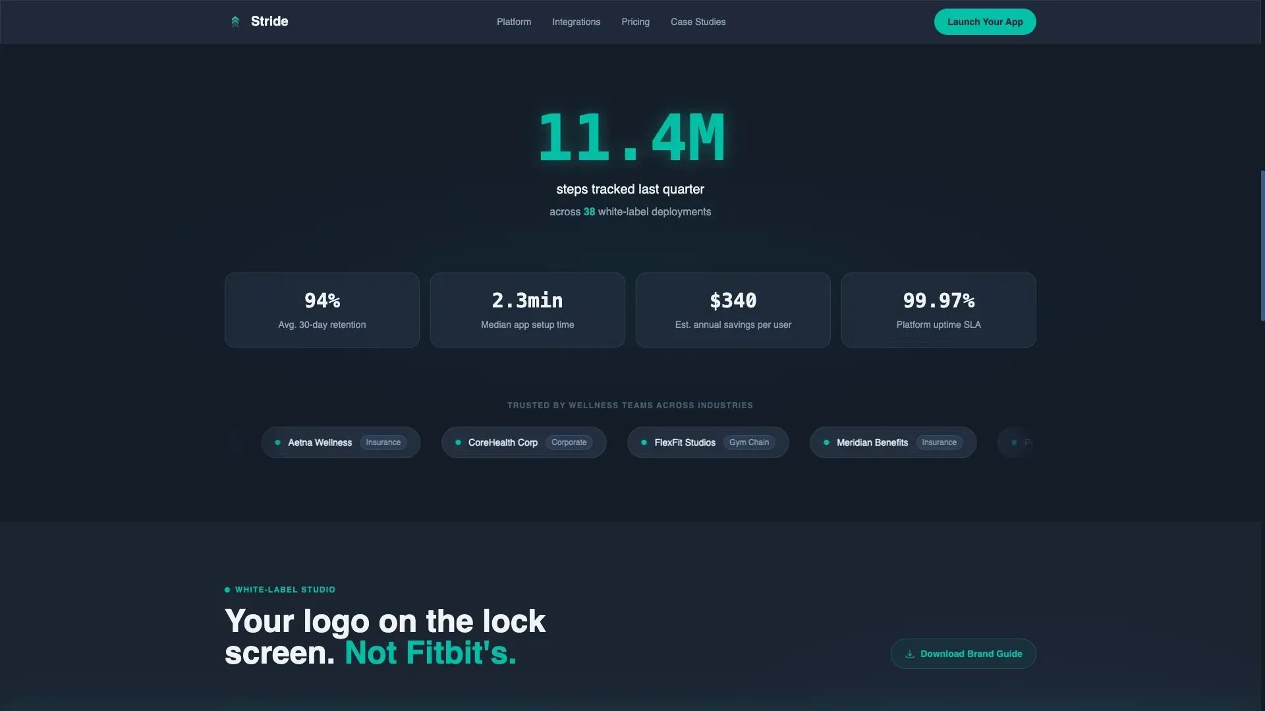Click the green dot beside CoreHealth Corp
The width and height of the screenshot is (1265, 711).
click(458, 442)
